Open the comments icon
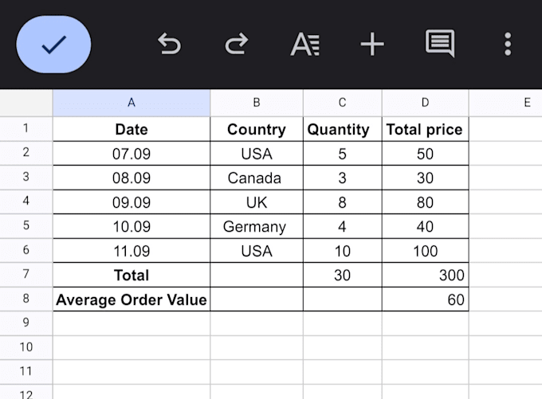The width and height of the screenshot is (542, 399). click(x=440, y=44)
